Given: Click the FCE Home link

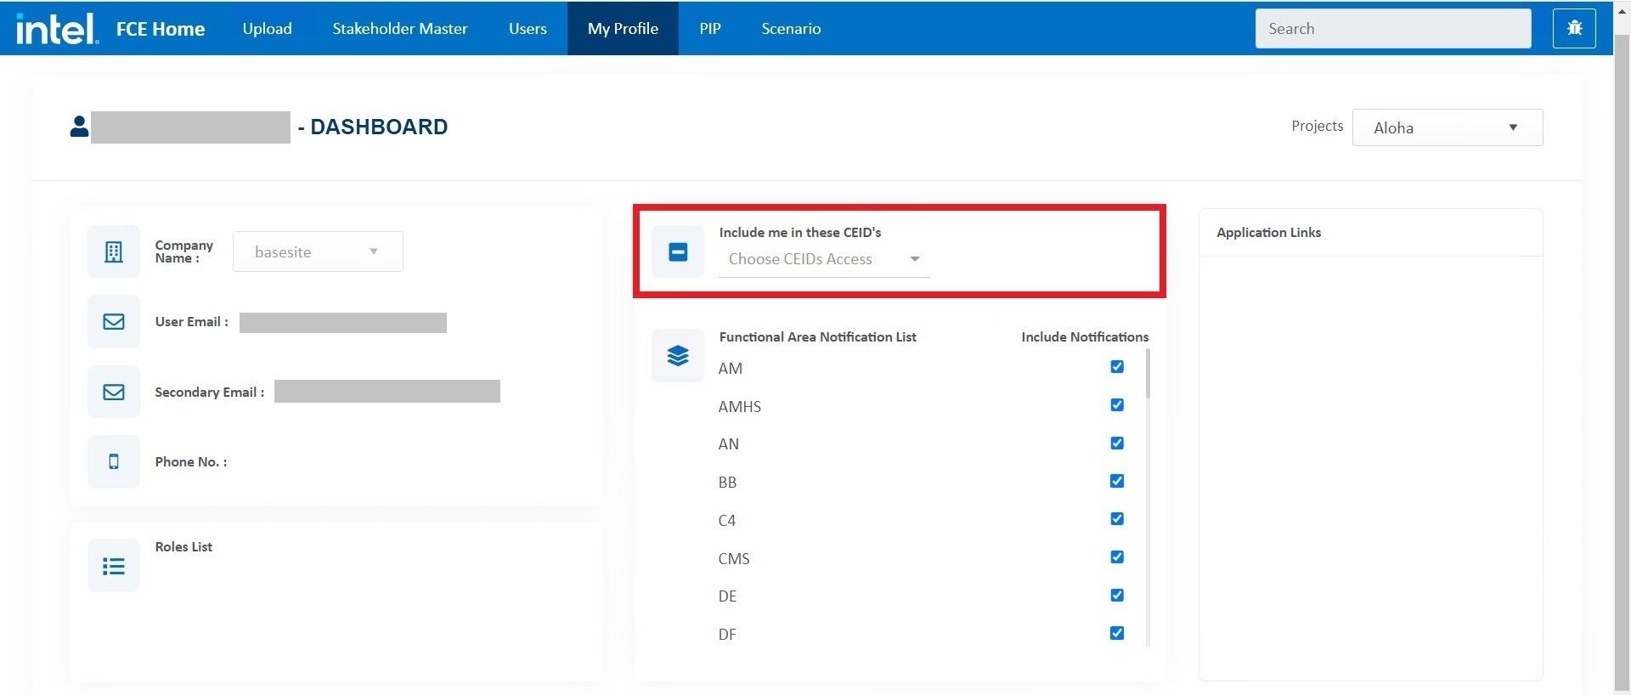Looking at the screenshot, I should [161, 29].
